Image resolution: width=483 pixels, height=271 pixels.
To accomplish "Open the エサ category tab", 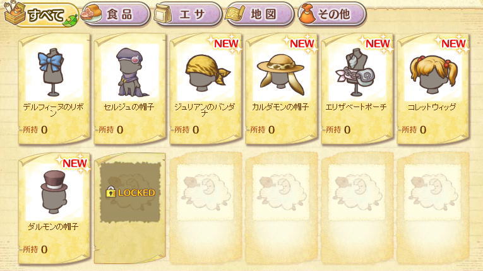I will 188,14.
